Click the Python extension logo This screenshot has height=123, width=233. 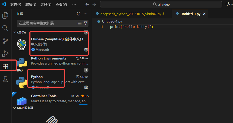coord(22,82)
